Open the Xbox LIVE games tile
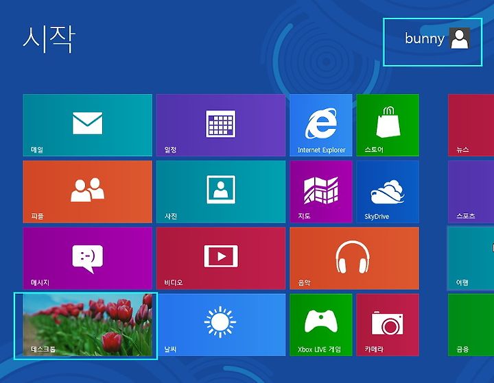The image size is (494, 383). (321, 325)
